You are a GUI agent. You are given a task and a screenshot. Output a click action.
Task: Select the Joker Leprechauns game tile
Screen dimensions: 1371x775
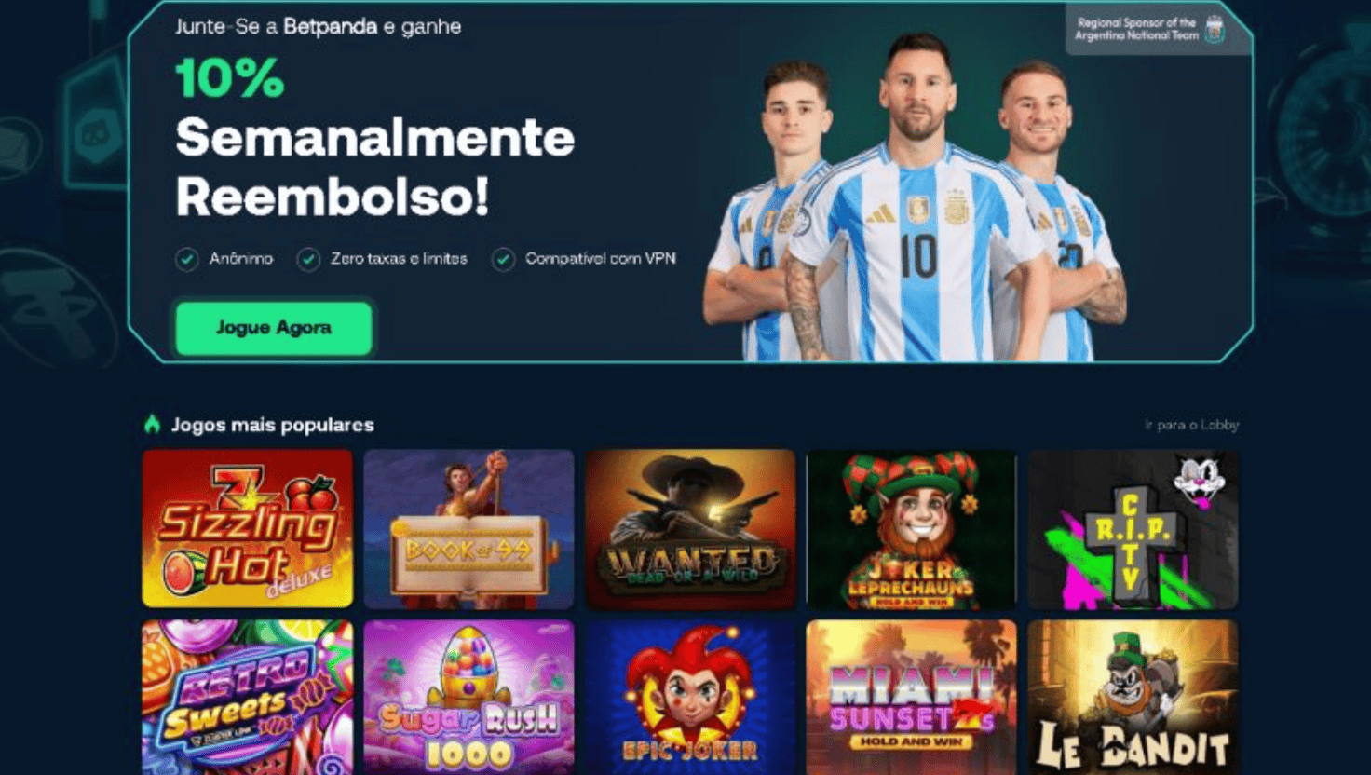(911, 528)
